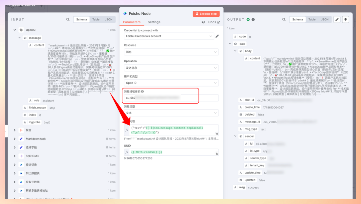Click the 消息接收者的 ID input field
361x204 pixels.
(171, 98)
